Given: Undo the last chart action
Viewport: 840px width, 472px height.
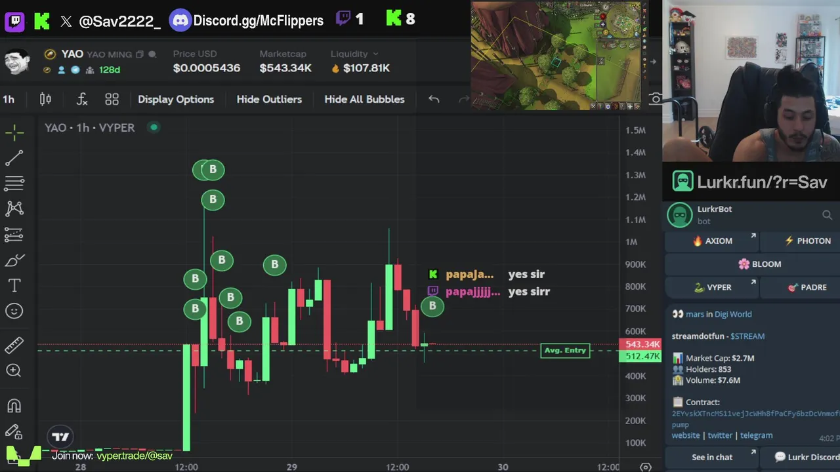Looking at the screenshot, I should tap(434, 99).
